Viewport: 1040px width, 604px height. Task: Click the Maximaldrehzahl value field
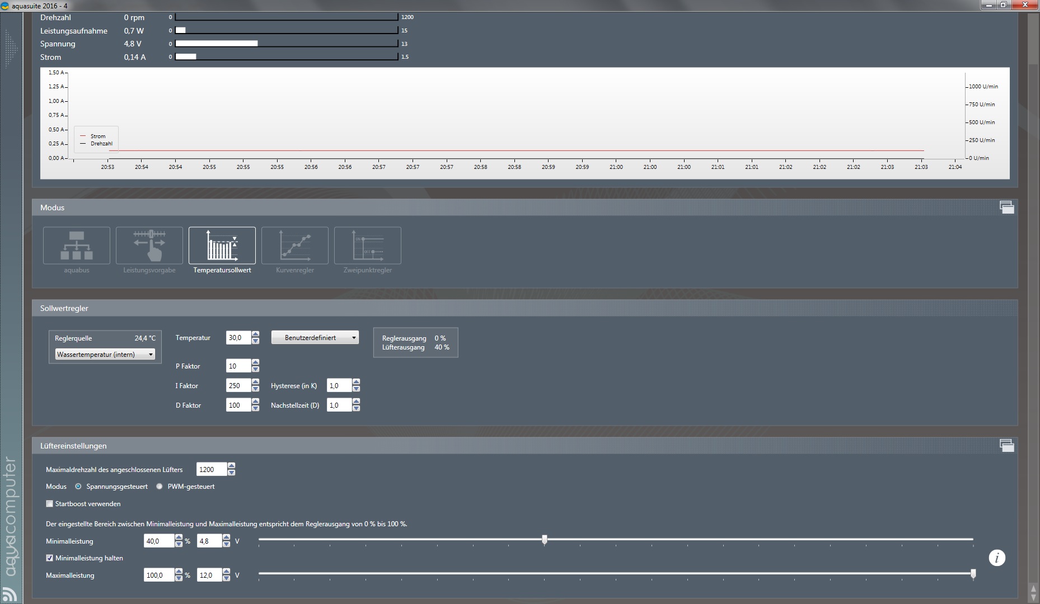click(211, 470)
